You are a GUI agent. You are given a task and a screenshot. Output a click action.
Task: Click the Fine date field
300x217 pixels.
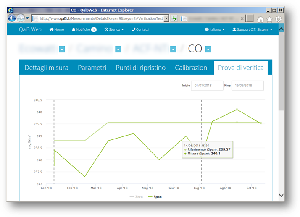point(247,85)
